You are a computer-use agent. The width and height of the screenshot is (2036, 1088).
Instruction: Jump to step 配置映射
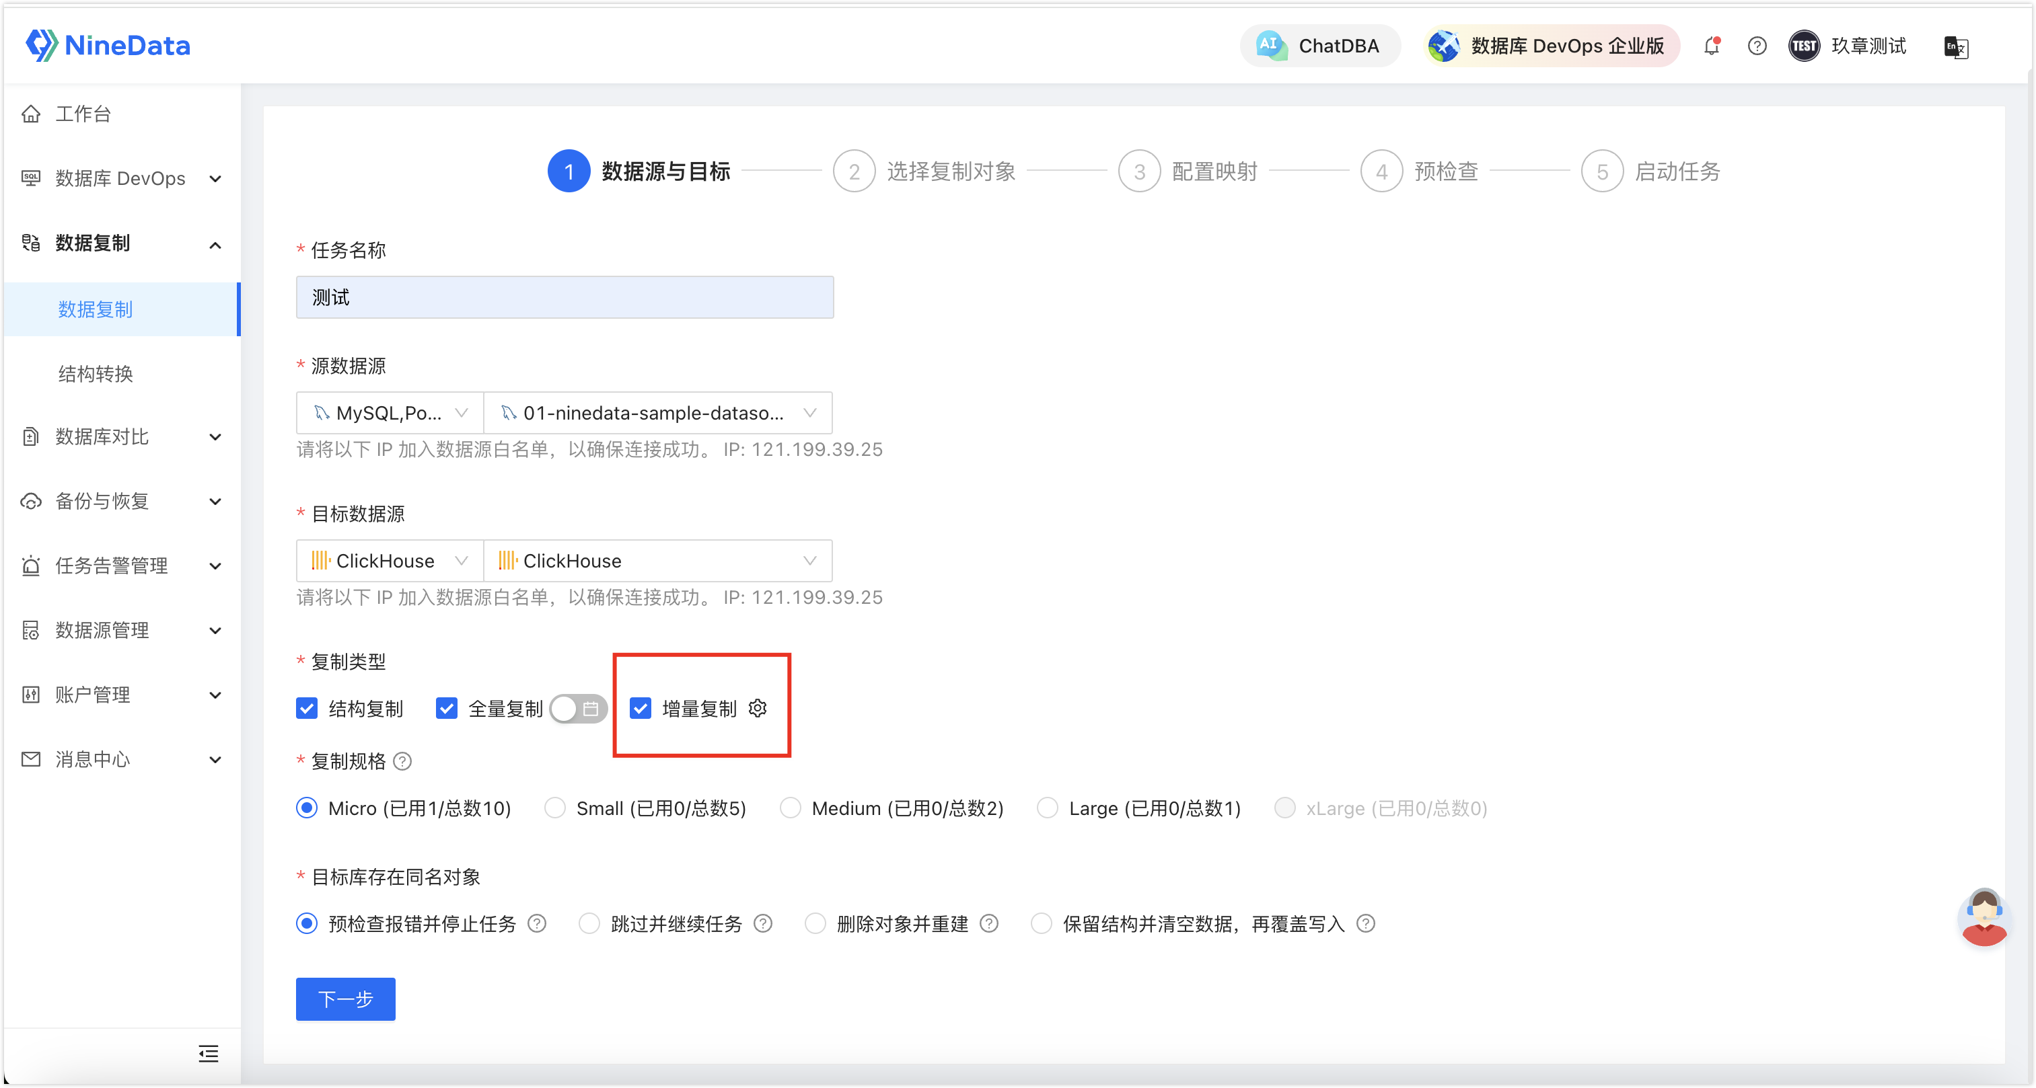coord(1187,171)
